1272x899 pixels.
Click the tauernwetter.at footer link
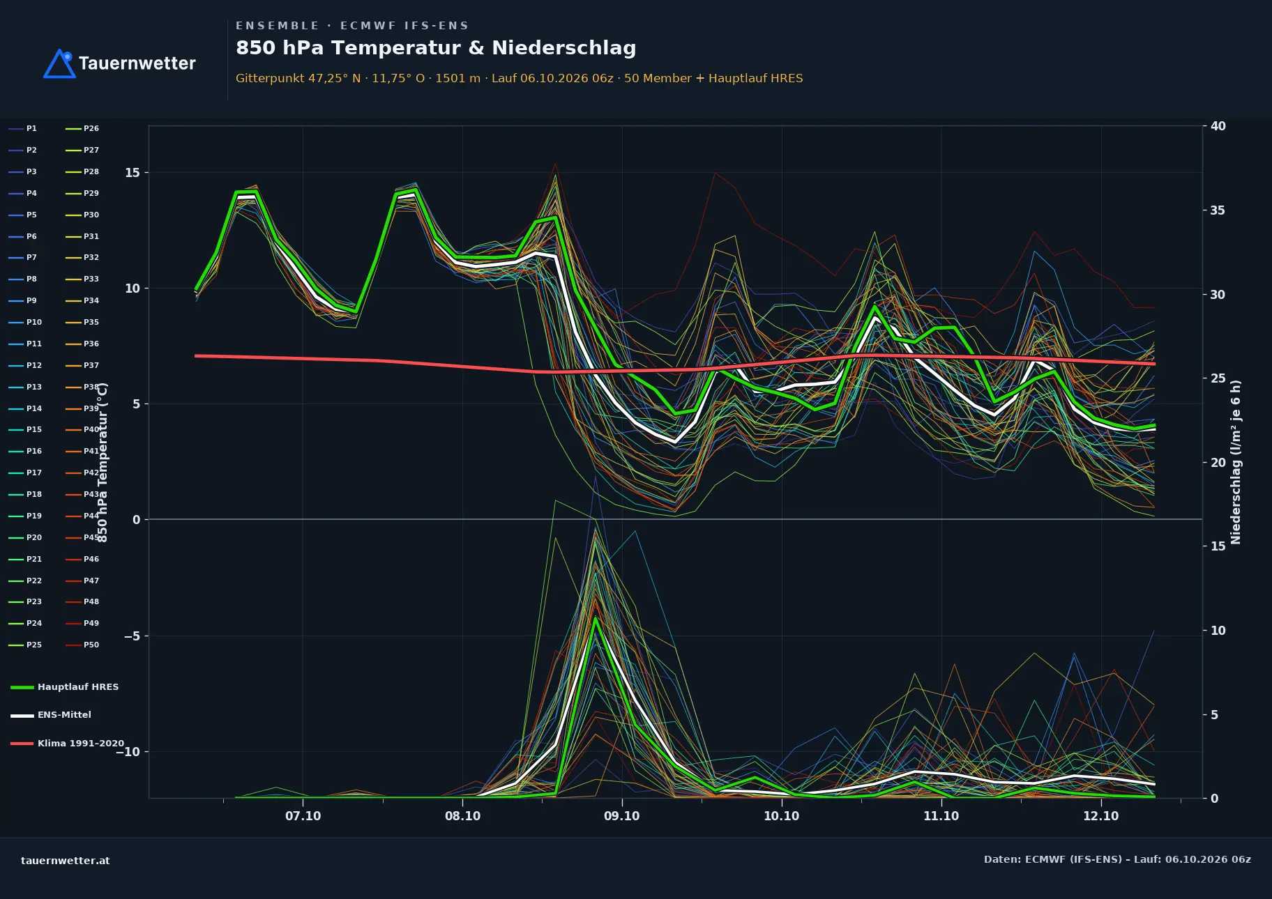coord(66,861)
